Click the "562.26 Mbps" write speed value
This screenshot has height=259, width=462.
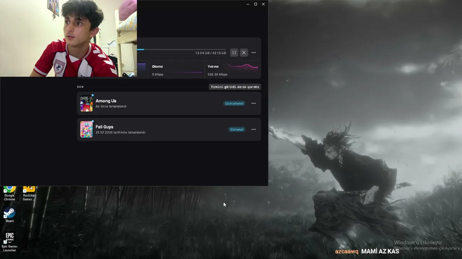tap(218, 74)
